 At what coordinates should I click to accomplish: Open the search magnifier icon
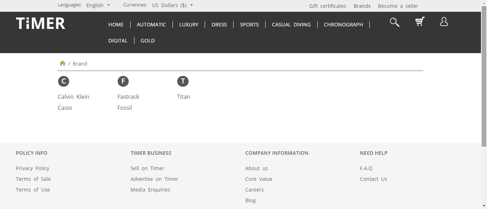[x=395, y=22]
